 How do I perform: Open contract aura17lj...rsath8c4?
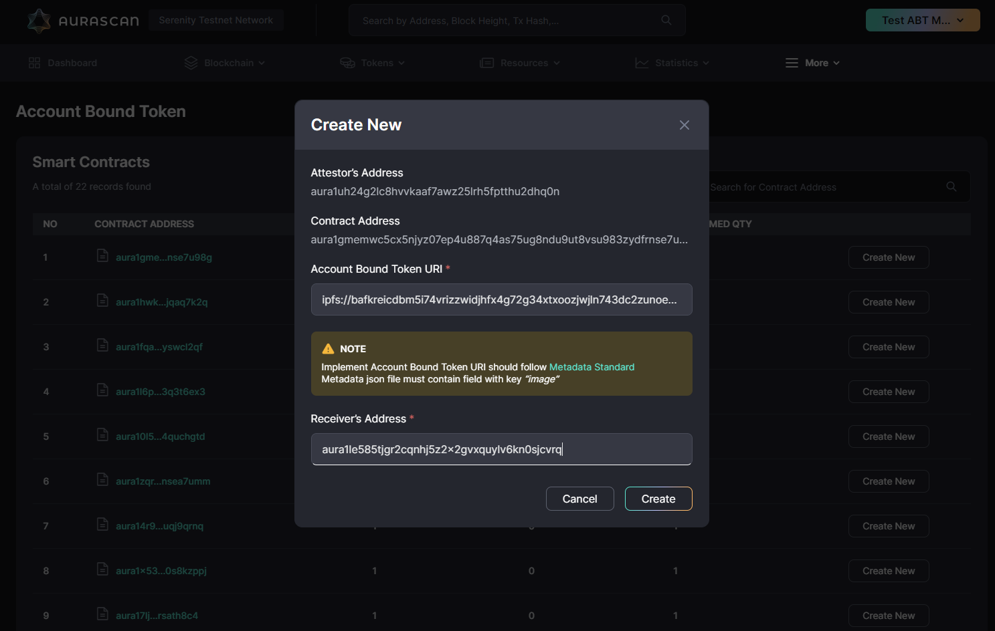[157, 616]
